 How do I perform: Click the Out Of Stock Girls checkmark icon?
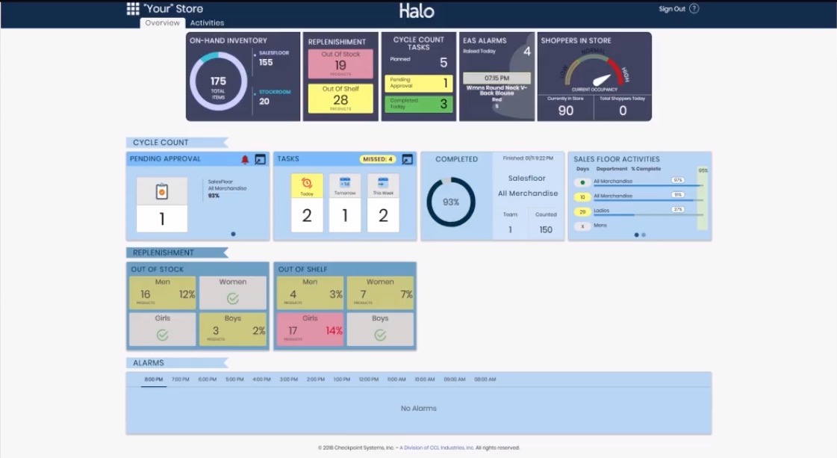pyautogui.click(x=162, y=335)
